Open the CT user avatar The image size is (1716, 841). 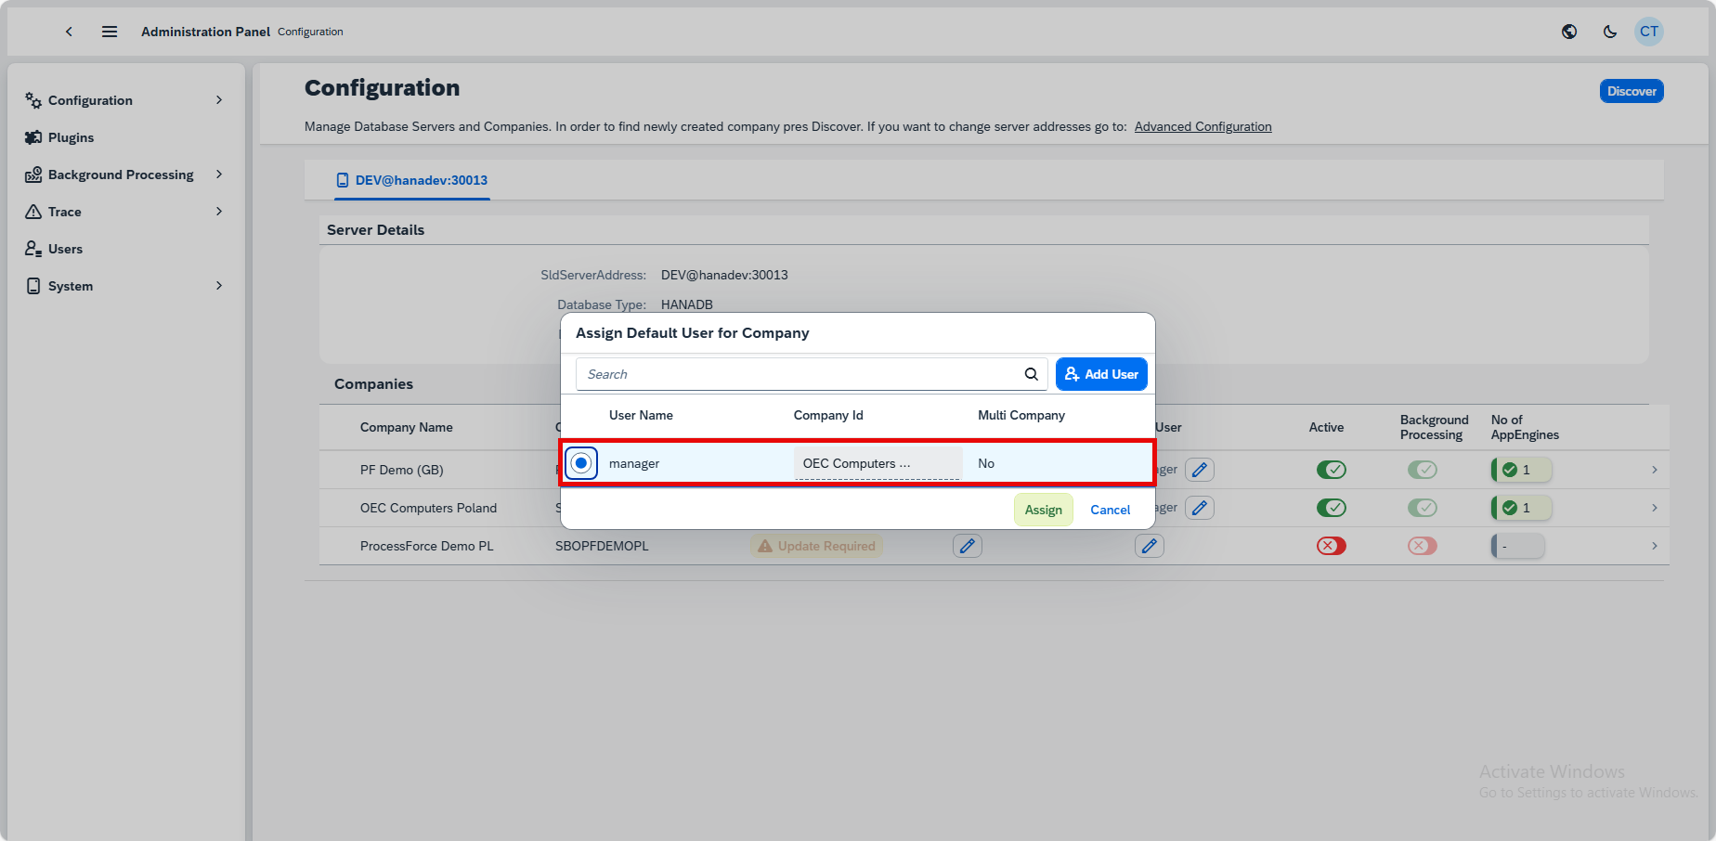click(x=1649, y=31)
